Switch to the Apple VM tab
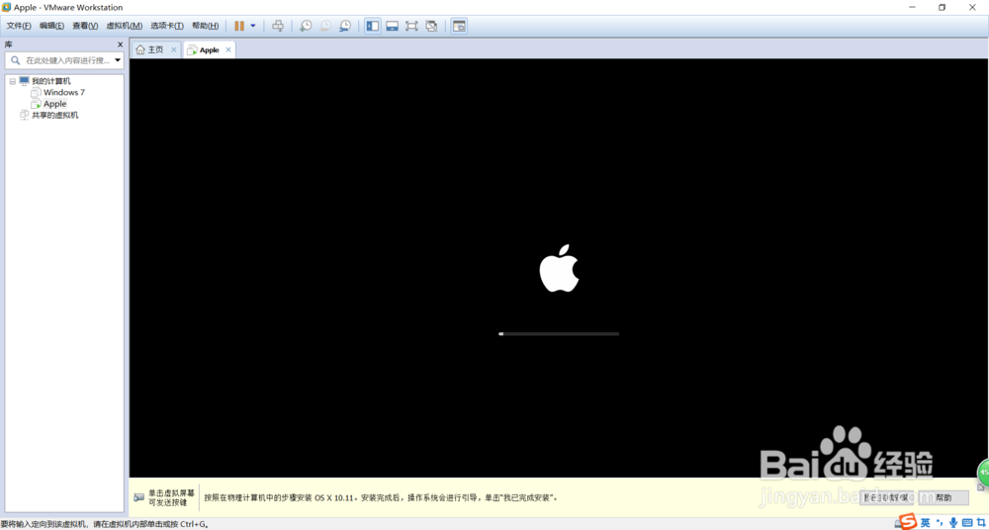Screen dimensions: 989x530 [210, 49]
